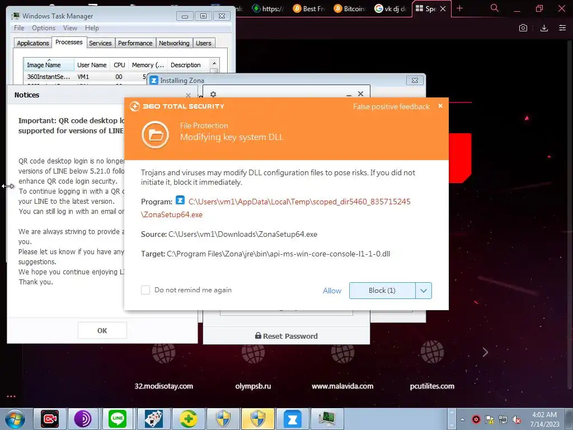The height and width of the screenshot is (430, 573).
Task: Sort by the Image Name column header
Action: click(49, 65)
